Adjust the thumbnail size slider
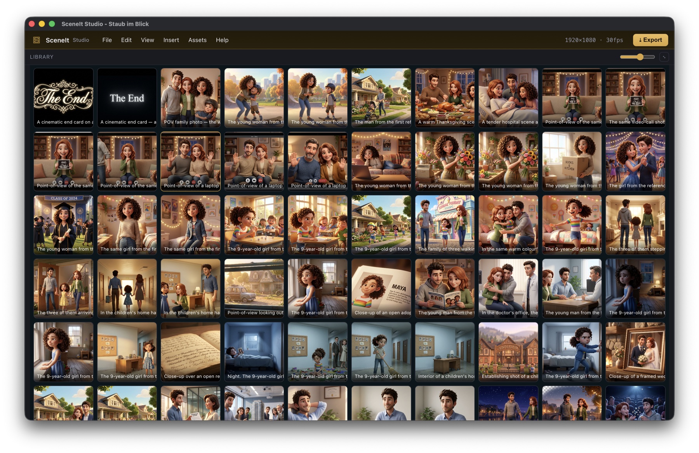The image size is (699, 453). pyautogui.click(x=637, y=57)
